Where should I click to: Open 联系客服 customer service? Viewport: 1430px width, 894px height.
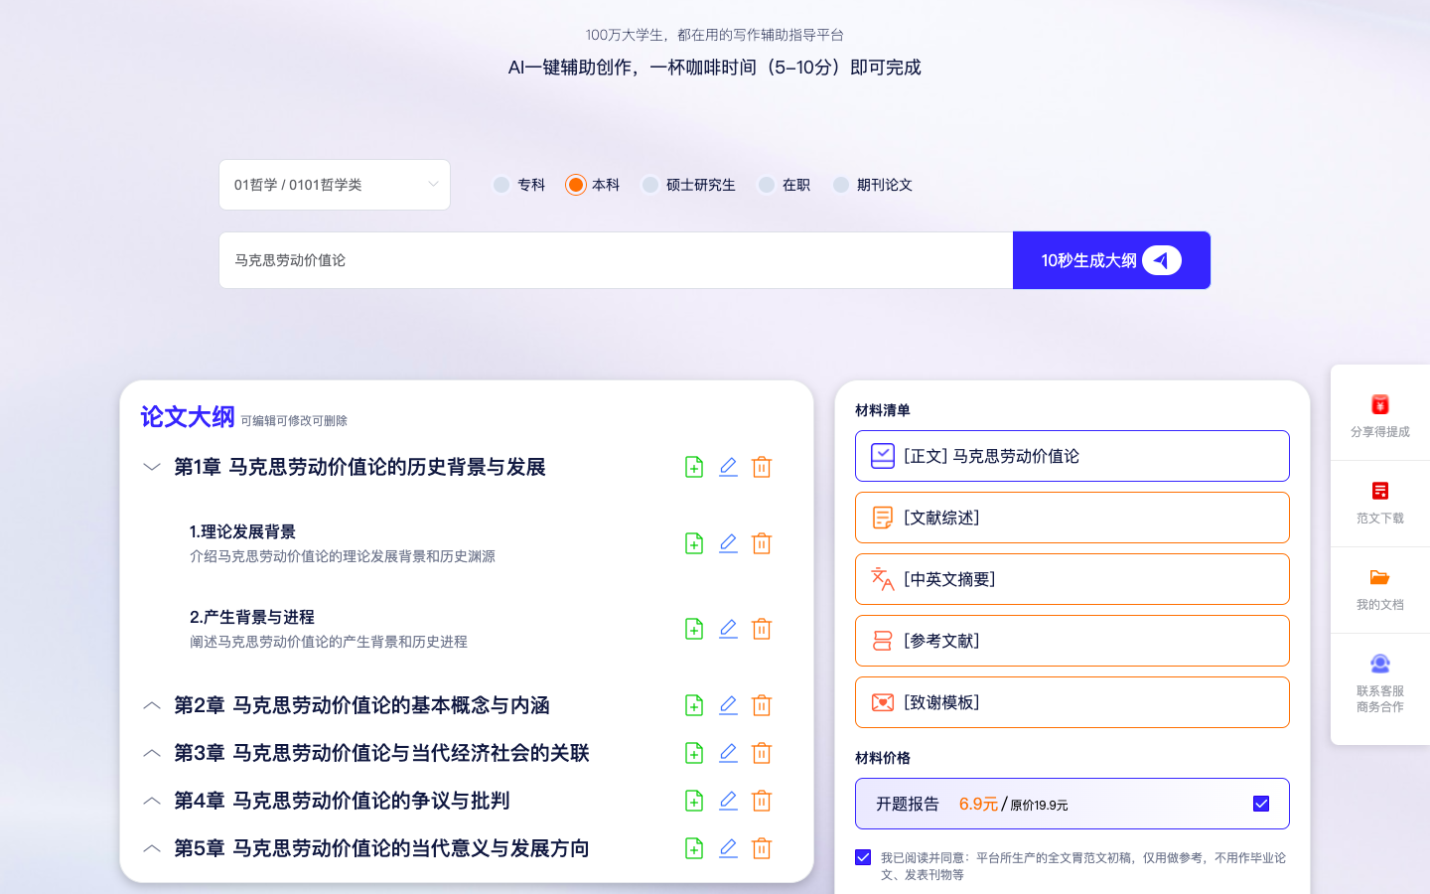click(x=1379, y=681)
